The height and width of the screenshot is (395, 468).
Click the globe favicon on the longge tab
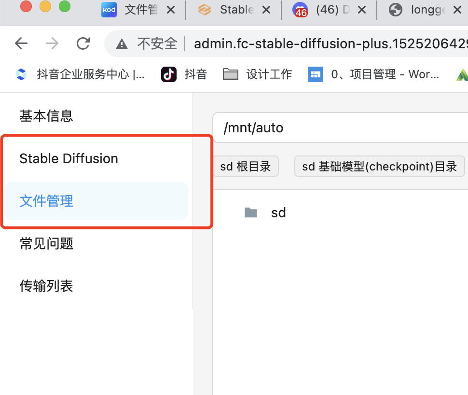(x=396, y=10)
